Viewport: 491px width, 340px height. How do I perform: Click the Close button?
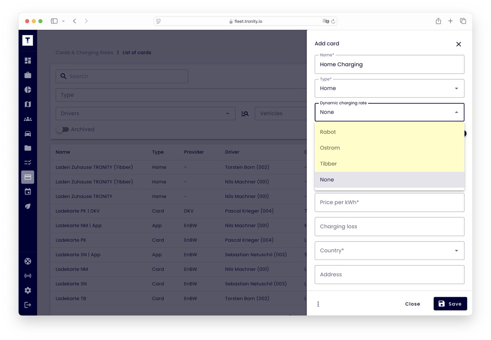(412, 304)
